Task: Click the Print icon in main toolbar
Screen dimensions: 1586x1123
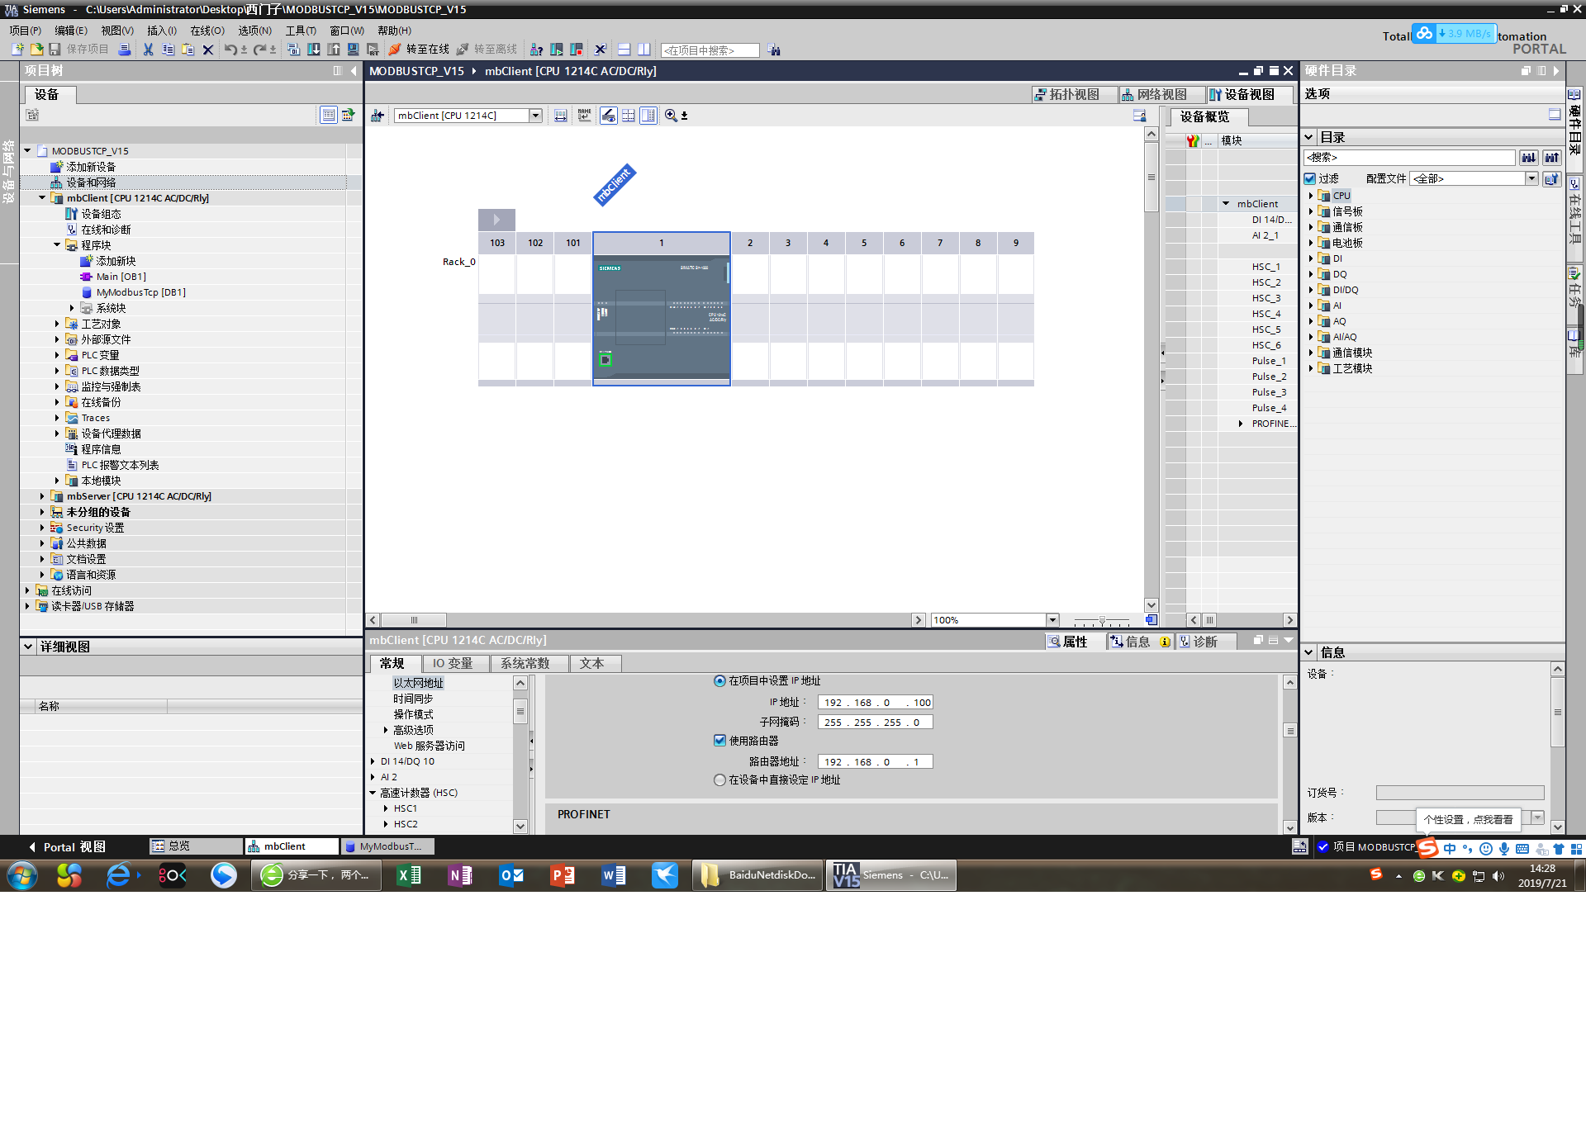Action: [x=124, y=50]
